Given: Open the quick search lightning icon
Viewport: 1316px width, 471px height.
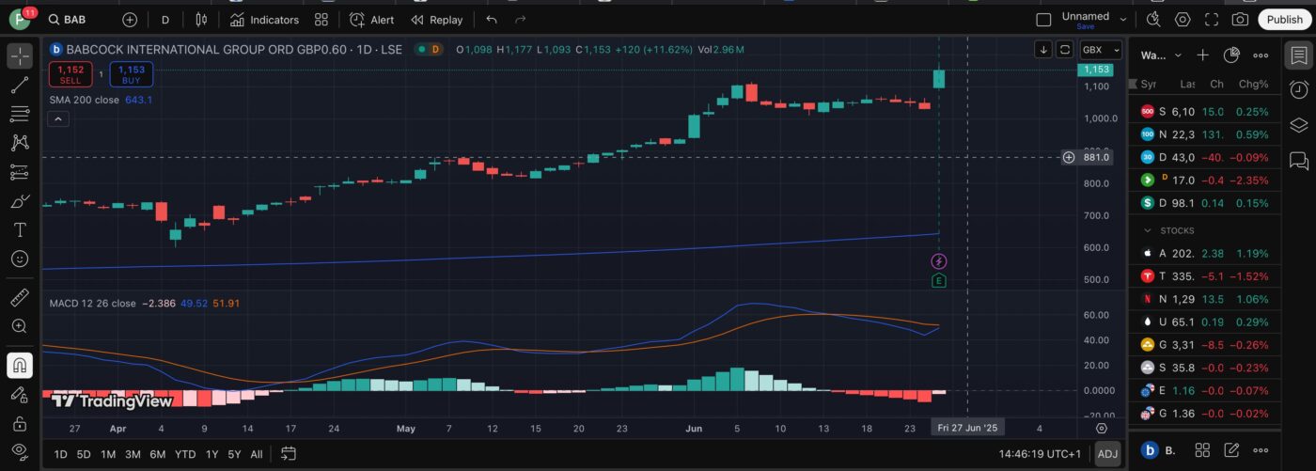Looking at the screenshot, I should [1154, 20].
